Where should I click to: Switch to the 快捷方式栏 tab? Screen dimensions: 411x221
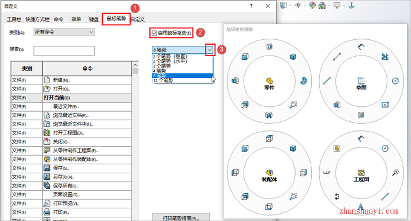[x=37, y=19]
